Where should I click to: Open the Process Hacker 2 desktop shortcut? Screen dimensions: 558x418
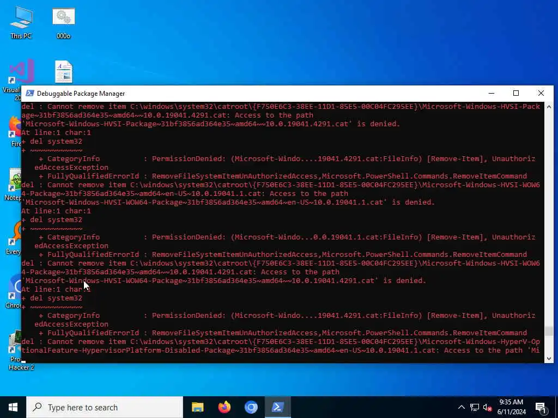(x=15, y=350)
